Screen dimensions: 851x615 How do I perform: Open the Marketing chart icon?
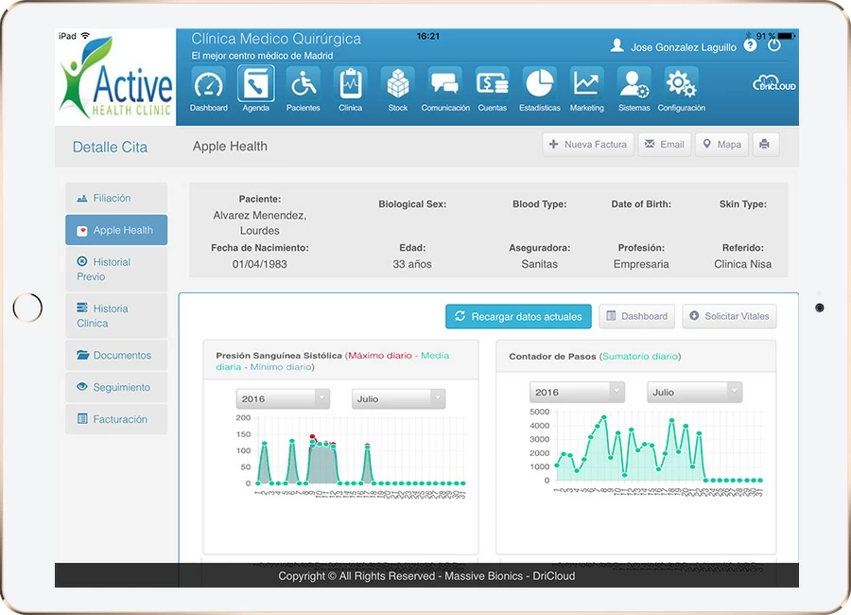point(586,84)
